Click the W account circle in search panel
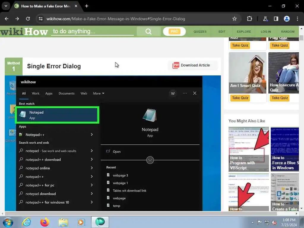Image resolution: width=304 pixels, height=228 pixels. pos(173,94)
